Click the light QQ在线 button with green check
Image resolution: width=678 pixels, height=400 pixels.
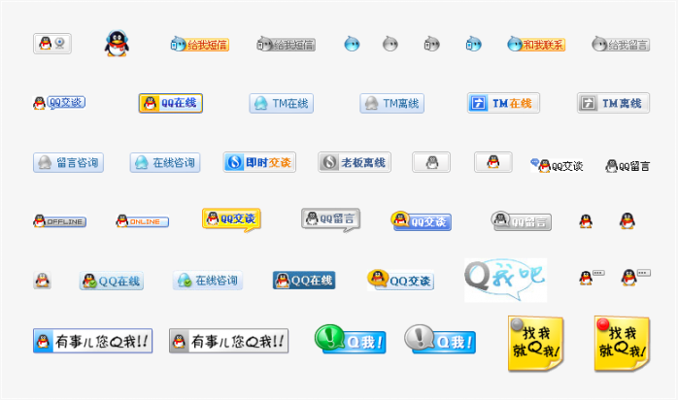point(112,281)
